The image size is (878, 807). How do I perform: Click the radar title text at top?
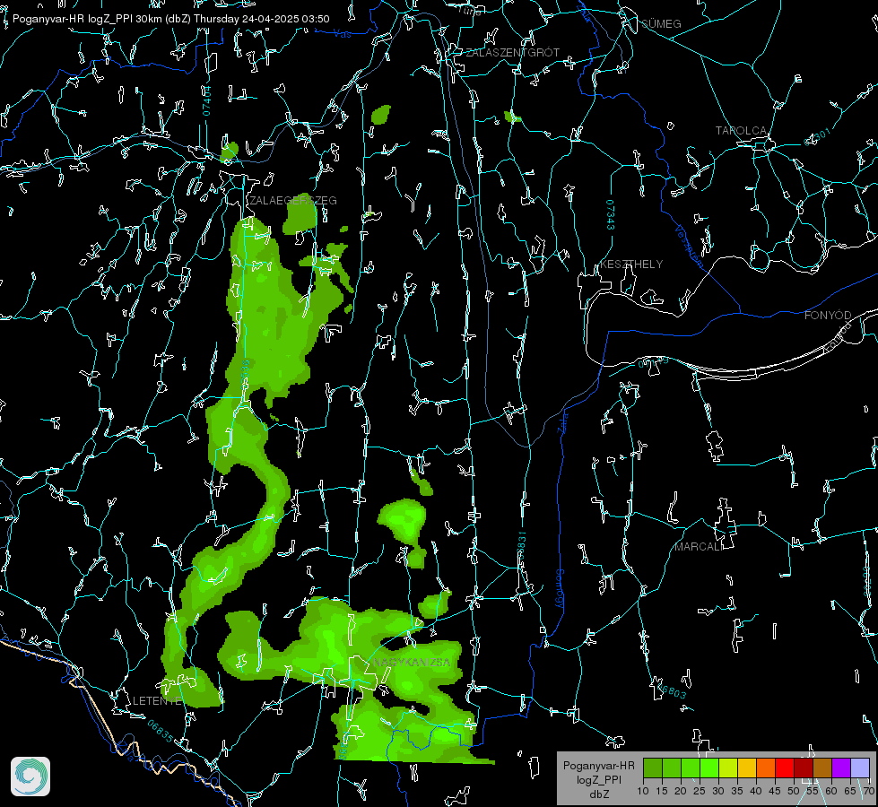[x=170, y=19]
